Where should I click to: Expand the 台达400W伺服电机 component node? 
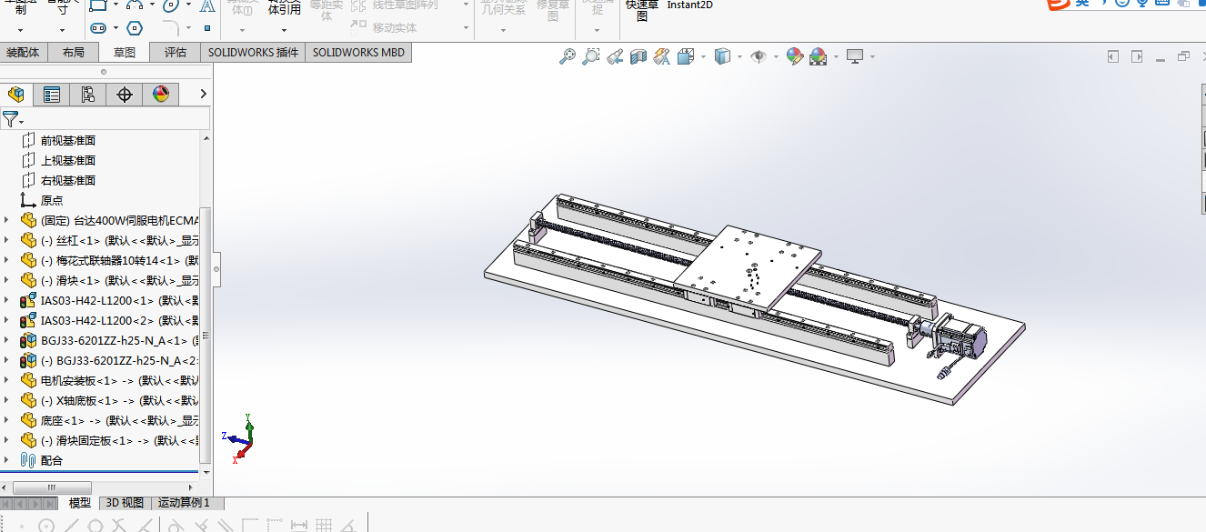[x=7, y=220]
